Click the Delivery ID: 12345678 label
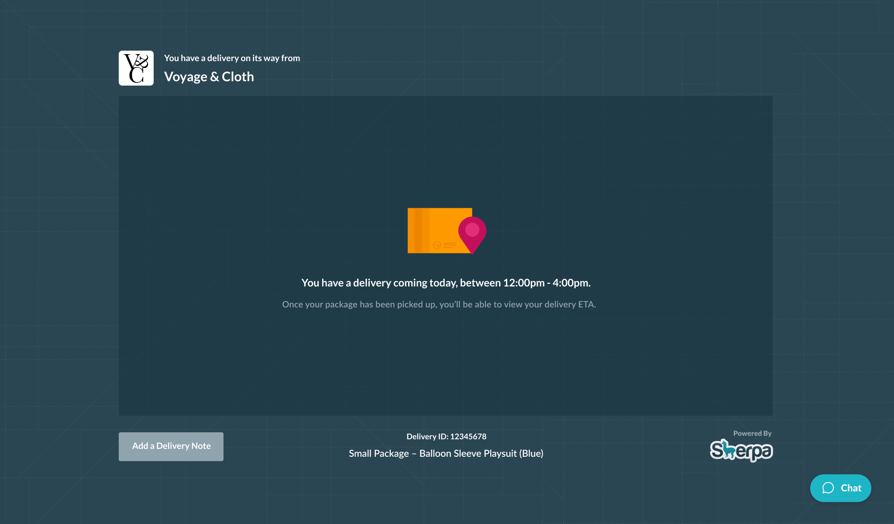The height and width of the screenshot is (524, 894). coord(446,436)
